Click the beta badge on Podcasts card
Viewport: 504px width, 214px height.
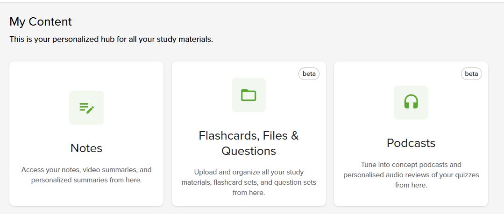pos(471,74)
